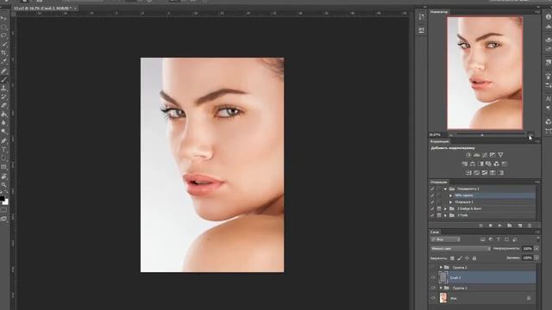Open the Layers panel flyout menu
This screenshot has width=552, height=310.
tap(536, 232)
